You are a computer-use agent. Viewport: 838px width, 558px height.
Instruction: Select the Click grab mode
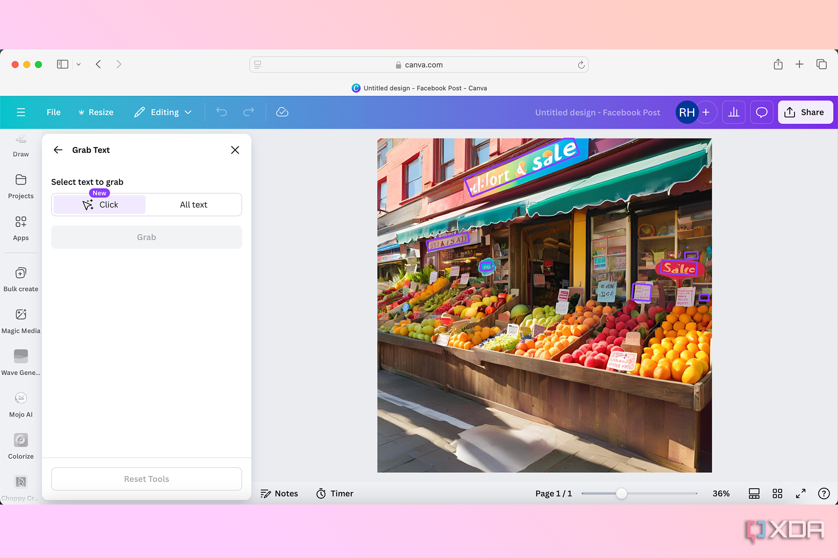tap(99, 205)
